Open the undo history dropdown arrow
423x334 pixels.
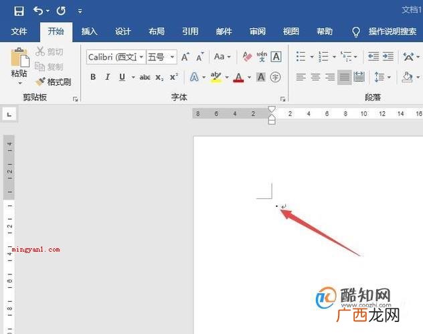point(48,11)
